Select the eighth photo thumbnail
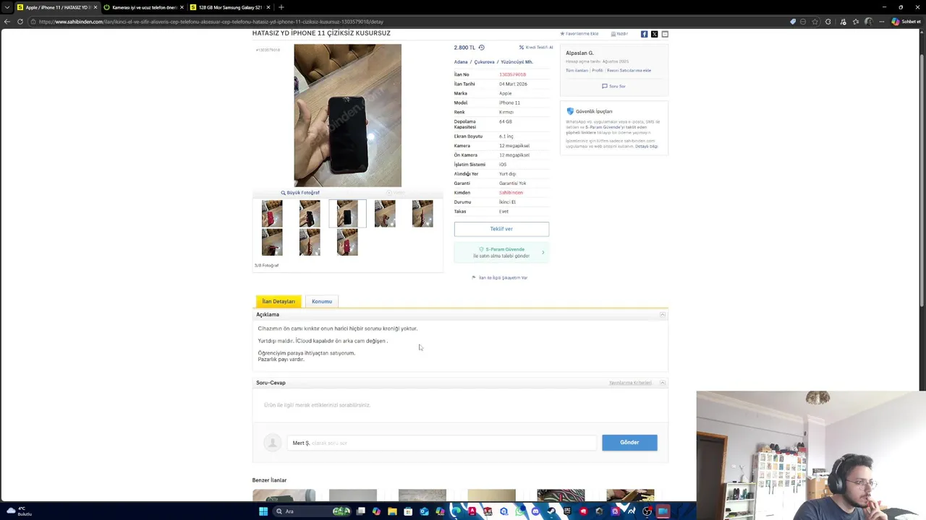Screen dimensions: 926x520 click(x=347, y=242)
